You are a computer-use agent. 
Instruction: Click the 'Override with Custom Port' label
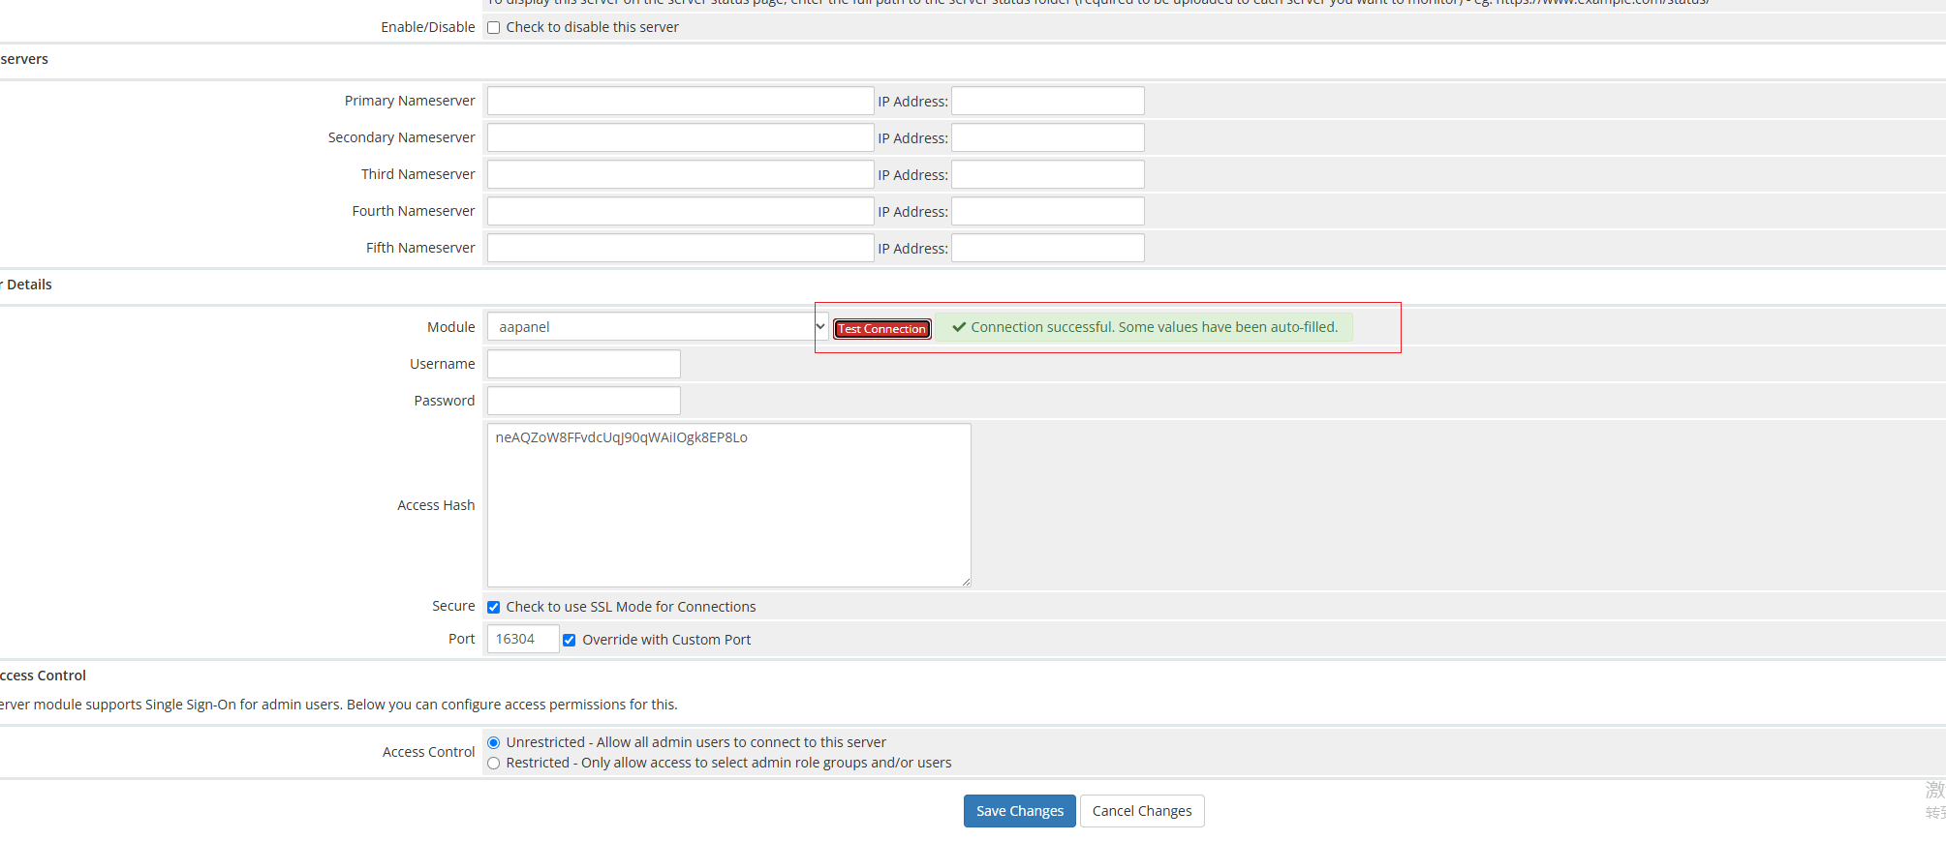coord(666,640)
